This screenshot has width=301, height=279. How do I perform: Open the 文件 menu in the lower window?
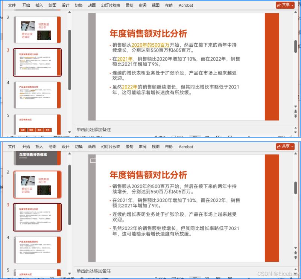[x=12, y=147]
